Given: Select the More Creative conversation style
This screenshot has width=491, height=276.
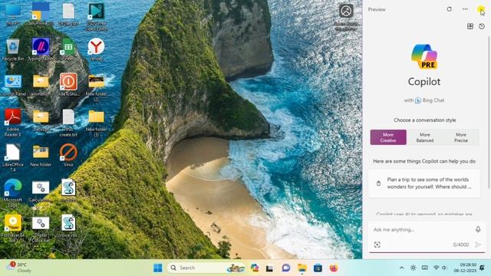Looking at the screenshot, I should point(388,137).
